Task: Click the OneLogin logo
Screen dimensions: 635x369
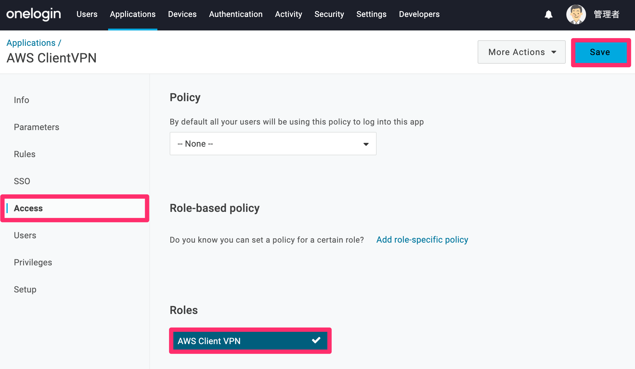Action: [x=34, y=14]
